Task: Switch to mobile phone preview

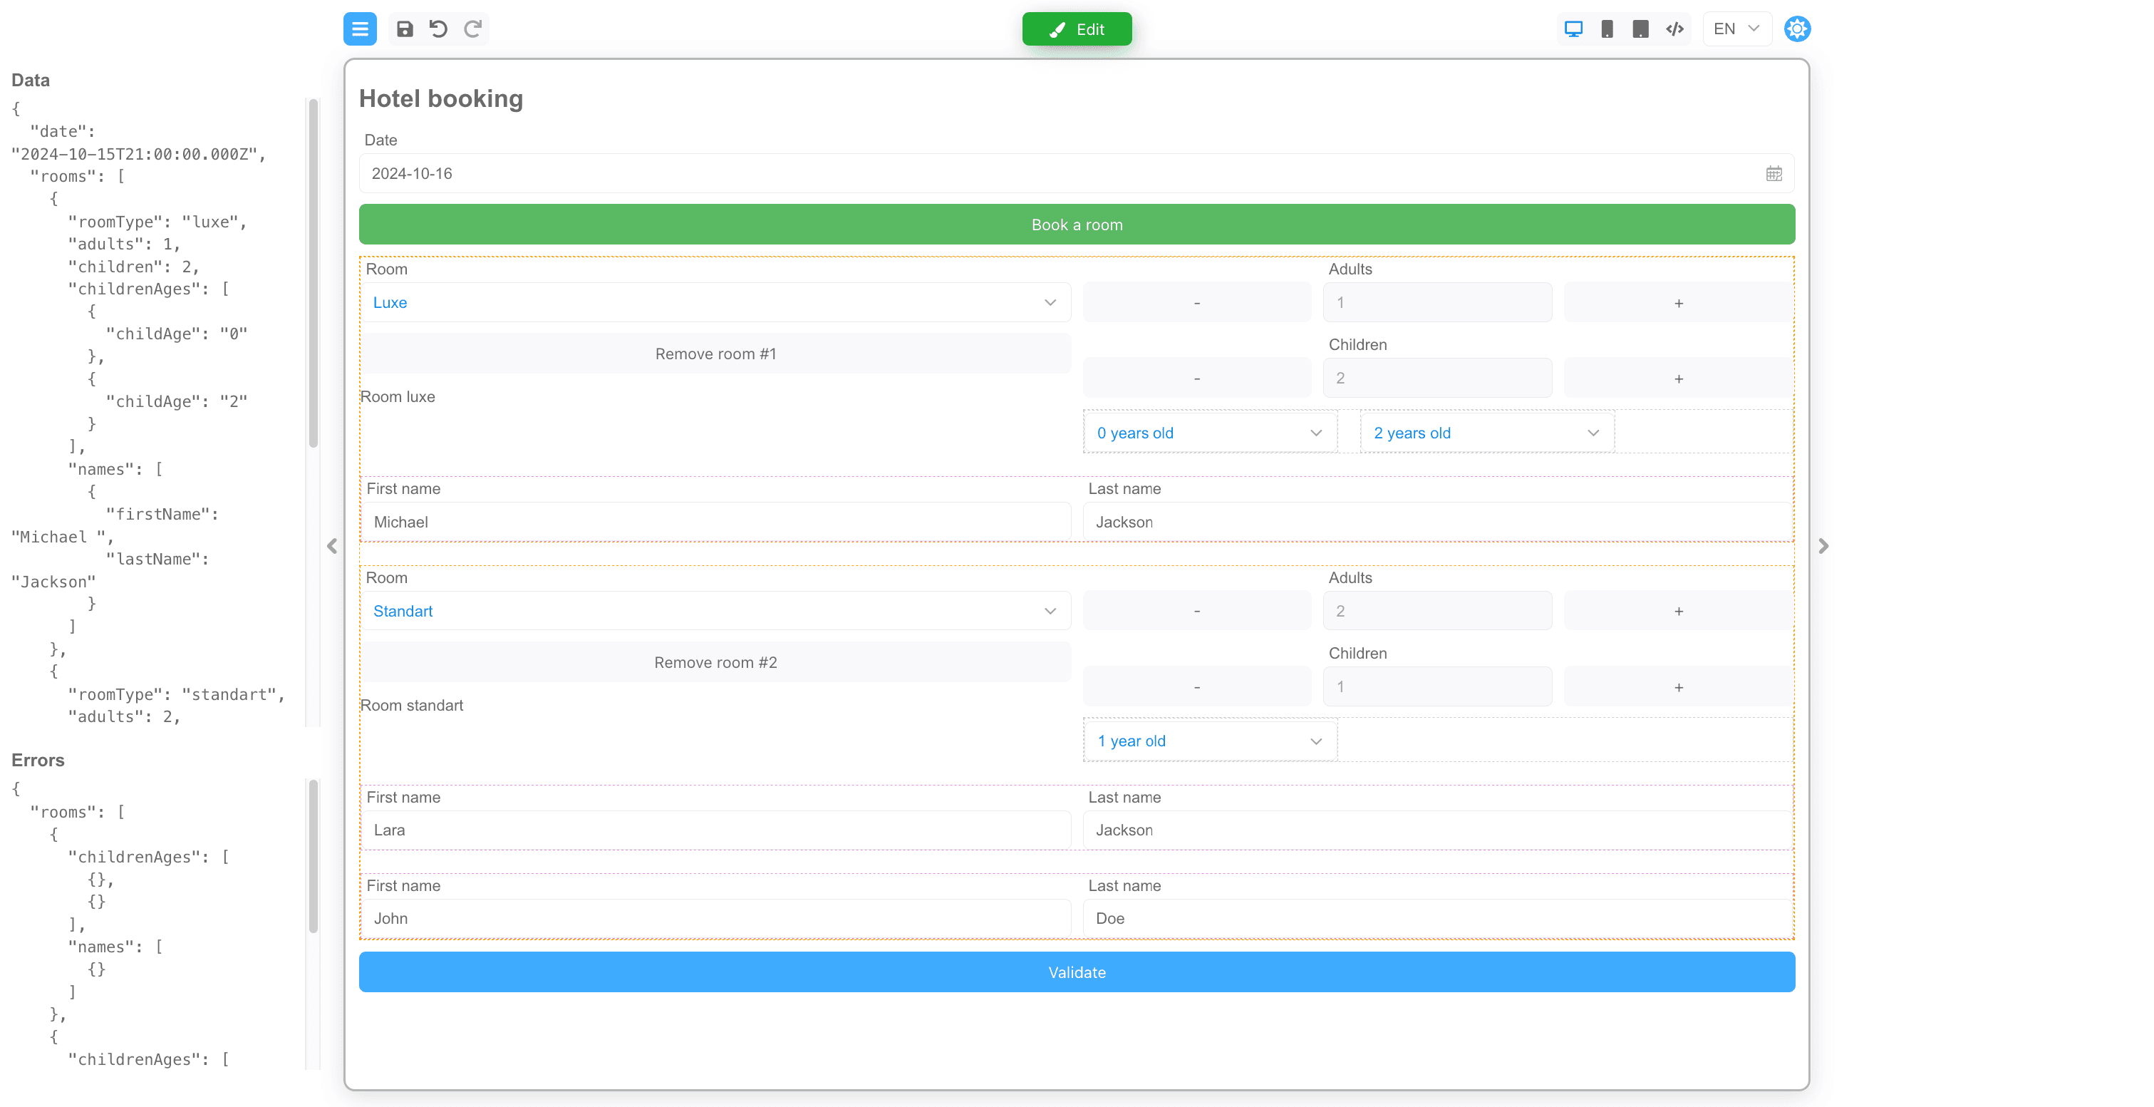Action: (1606, 29)
